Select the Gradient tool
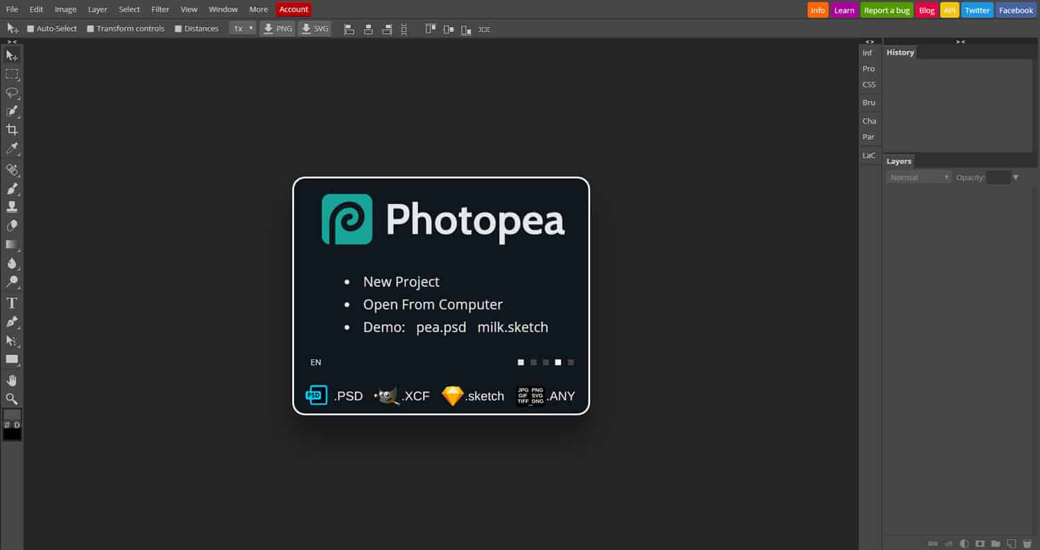The width and height of the screenshot is (1040, 550). [x=12, y=244]
